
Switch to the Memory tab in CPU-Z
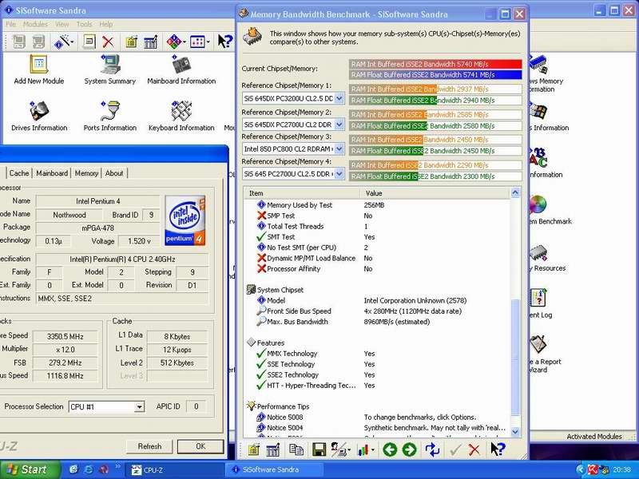(x=86, y=173)
